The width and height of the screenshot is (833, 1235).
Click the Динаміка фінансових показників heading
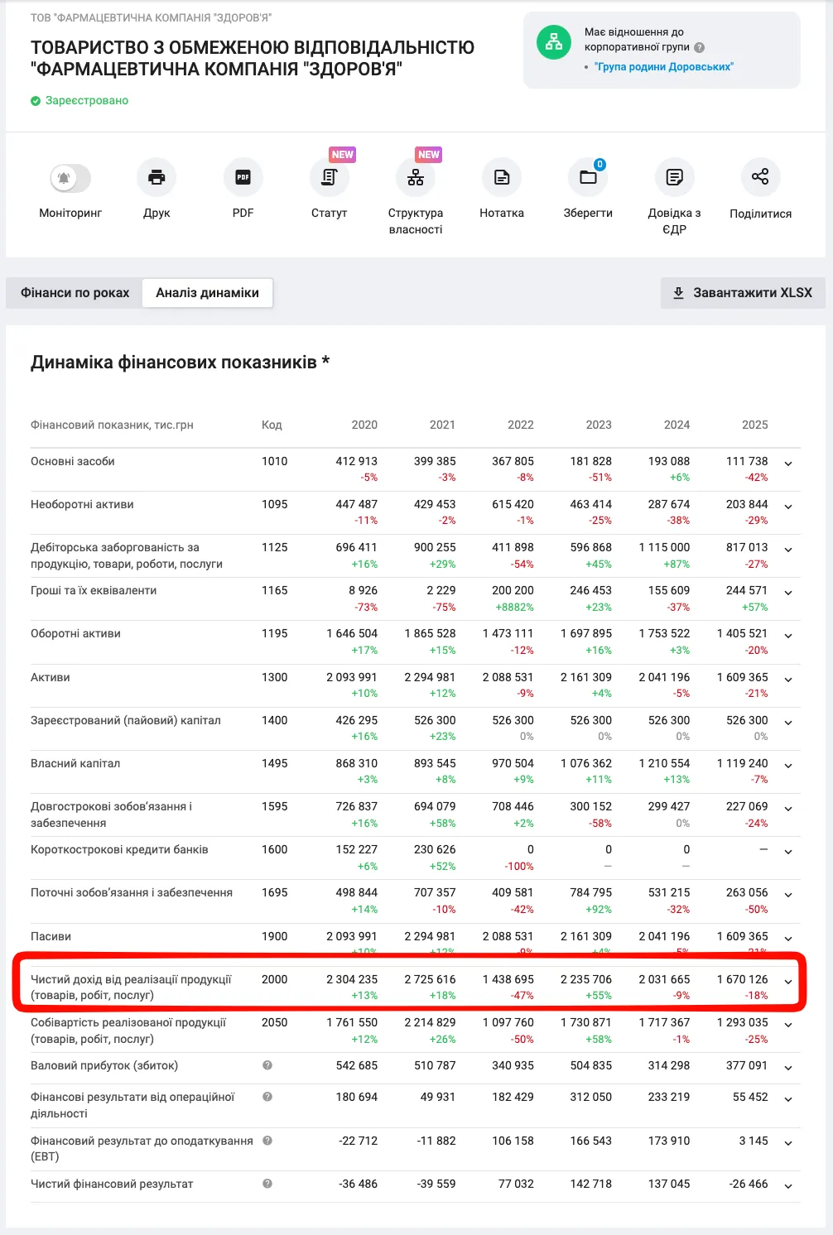click(x=181, y=362)
